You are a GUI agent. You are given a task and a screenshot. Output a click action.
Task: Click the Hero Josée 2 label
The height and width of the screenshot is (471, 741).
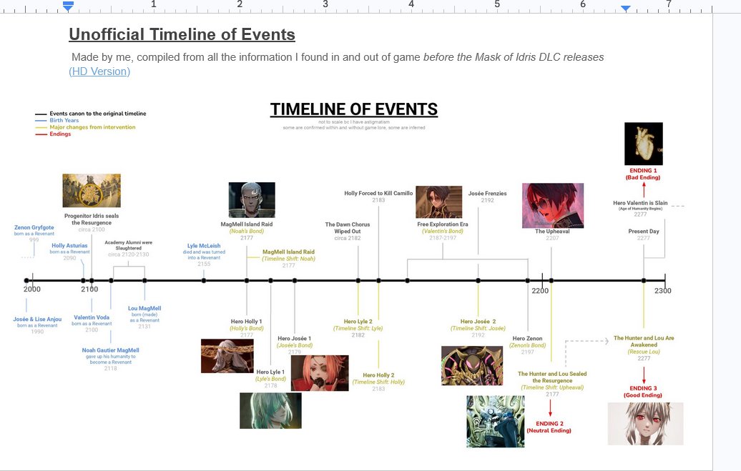pyautogui.click(x=479, y=328)
